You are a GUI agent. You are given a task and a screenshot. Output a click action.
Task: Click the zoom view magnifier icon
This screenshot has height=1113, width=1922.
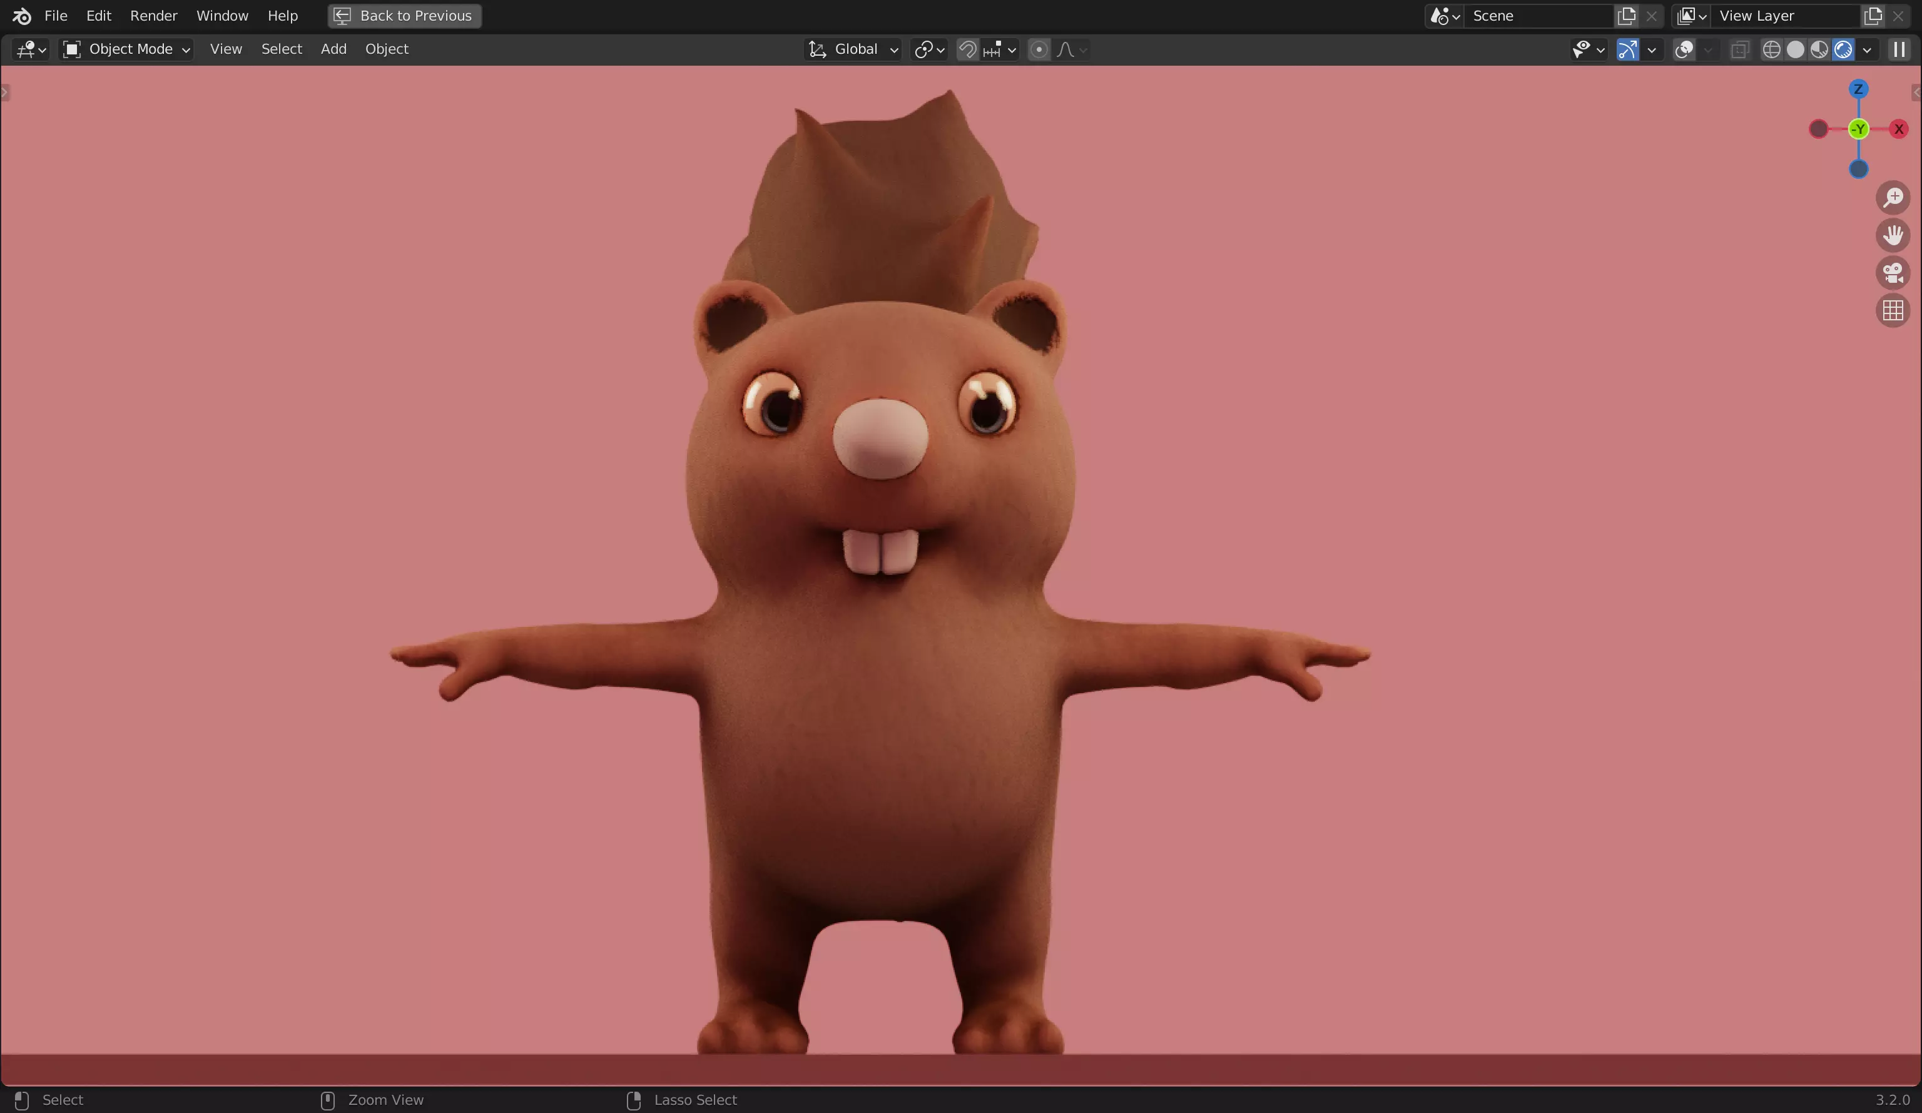click(1892, 198)
